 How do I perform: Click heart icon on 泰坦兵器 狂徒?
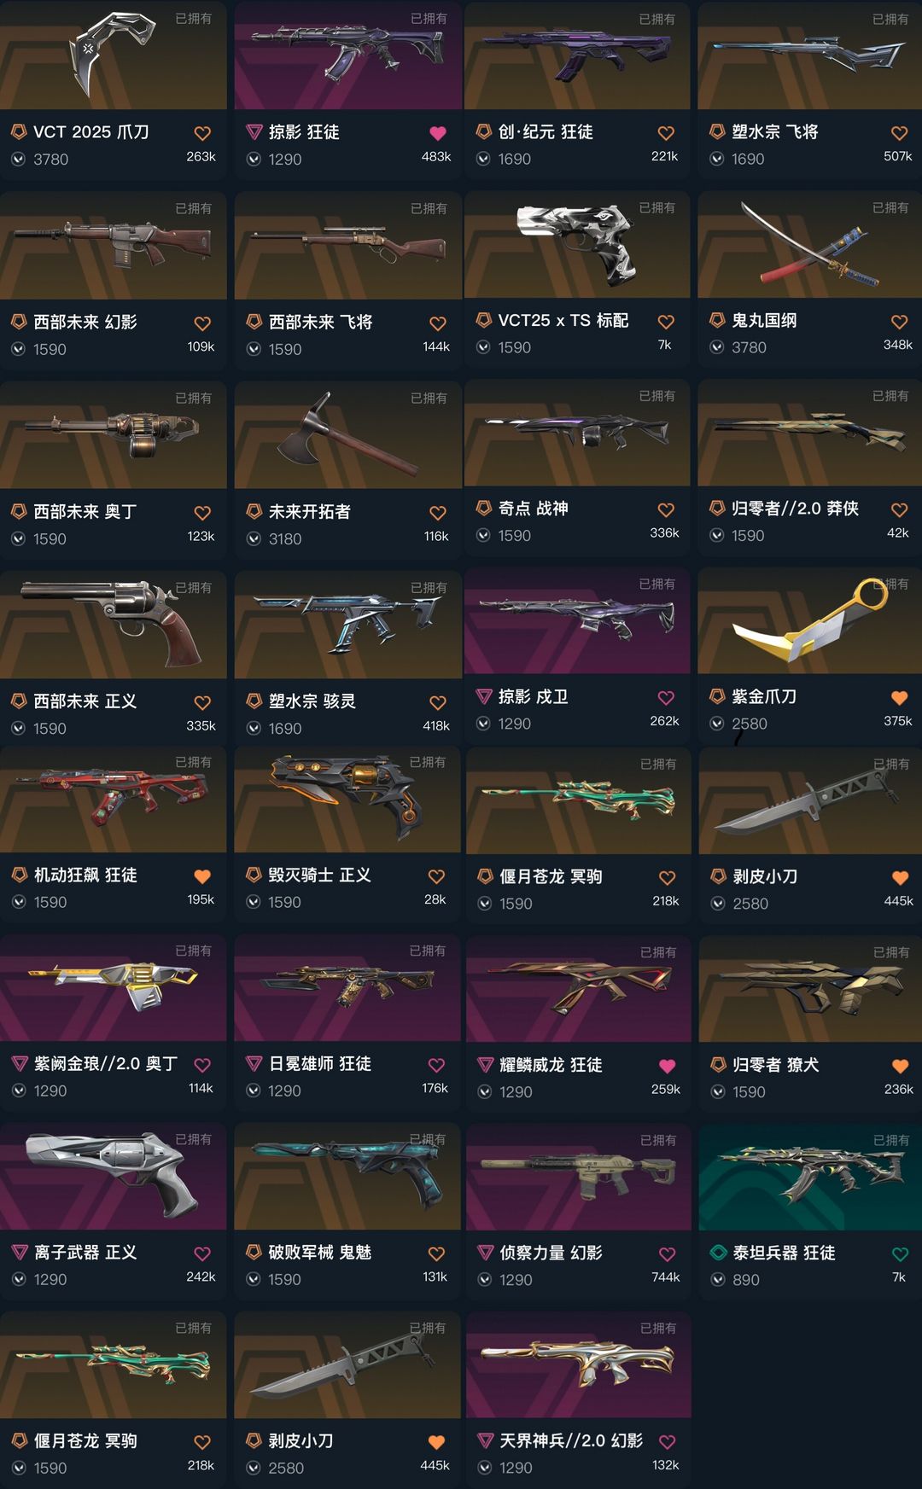pos(900,1253)
